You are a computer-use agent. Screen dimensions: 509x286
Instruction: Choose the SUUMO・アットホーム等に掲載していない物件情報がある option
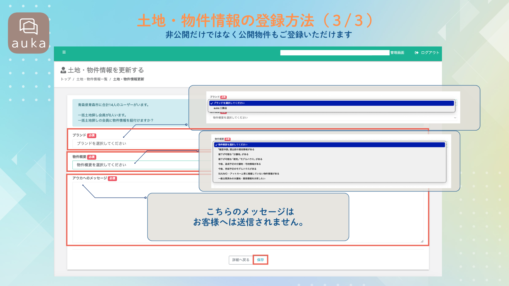point(330,174)
